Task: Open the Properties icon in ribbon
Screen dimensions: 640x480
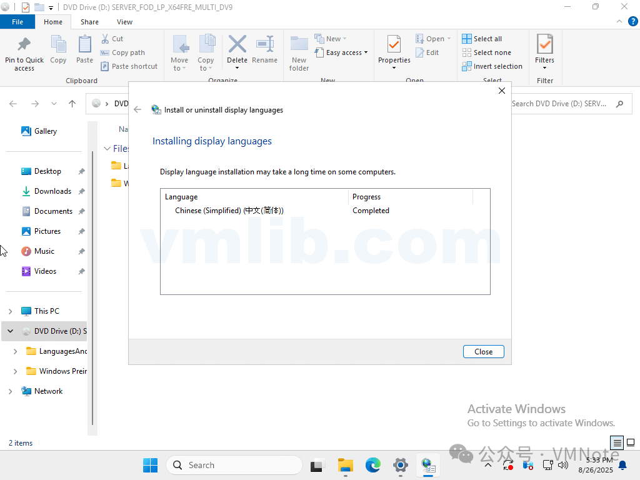Action: (x=394, y=45)
